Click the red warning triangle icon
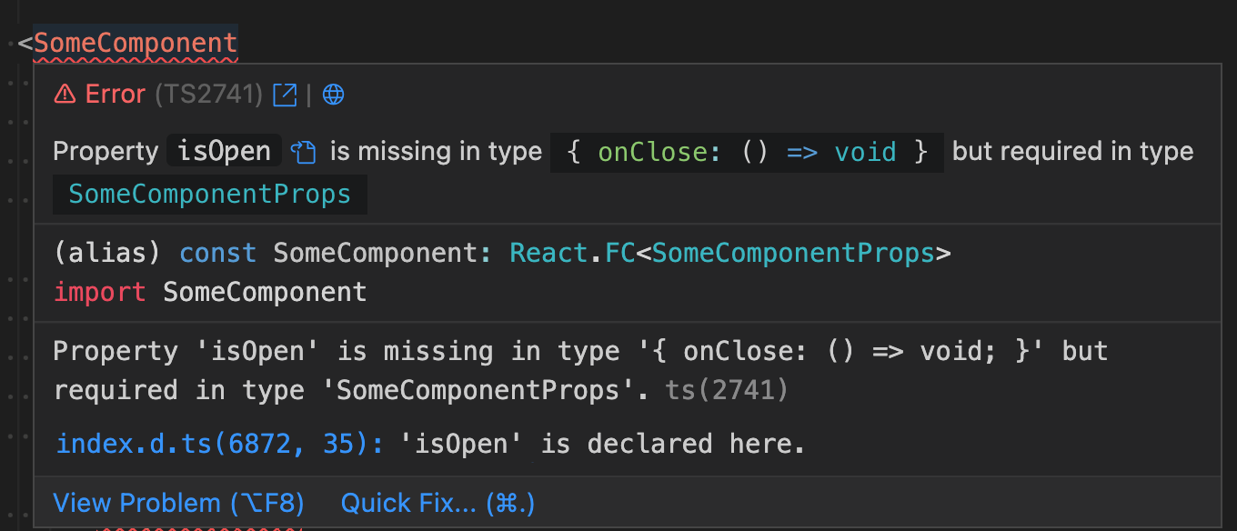This screenshot has width=1237, height=531. click(65, 94)
